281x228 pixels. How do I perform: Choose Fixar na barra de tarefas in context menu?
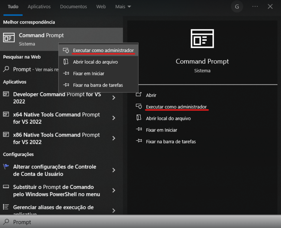click(x=98, y=85)
